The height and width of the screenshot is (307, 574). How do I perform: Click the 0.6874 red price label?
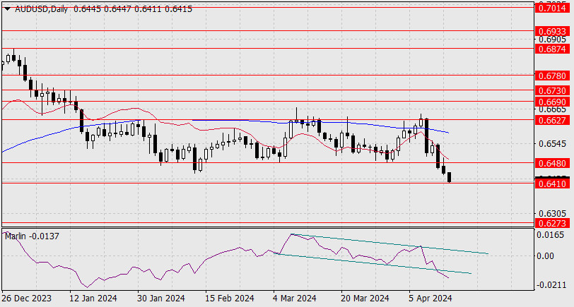(552, 49)
